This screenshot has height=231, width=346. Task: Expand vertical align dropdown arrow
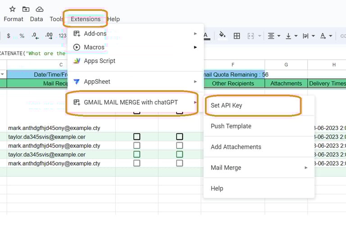[296, 36]
